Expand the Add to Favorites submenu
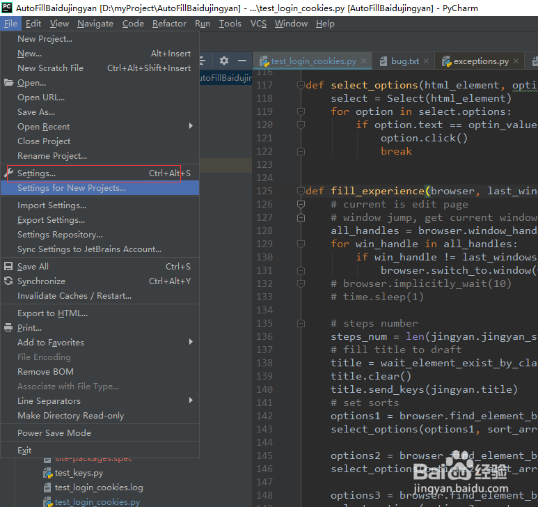 tap(191, 342)
